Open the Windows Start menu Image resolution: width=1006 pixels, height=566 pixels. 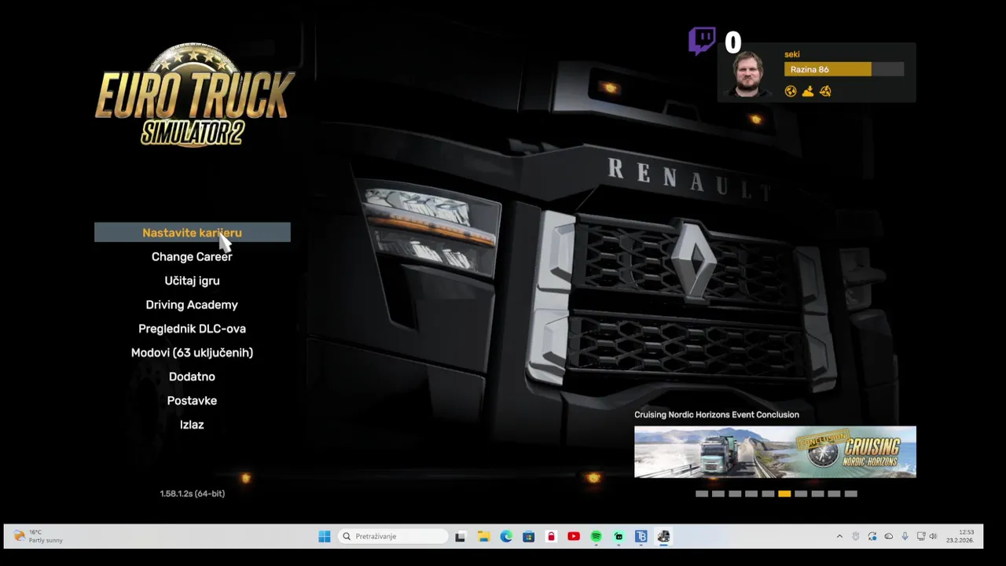[325, 537]
